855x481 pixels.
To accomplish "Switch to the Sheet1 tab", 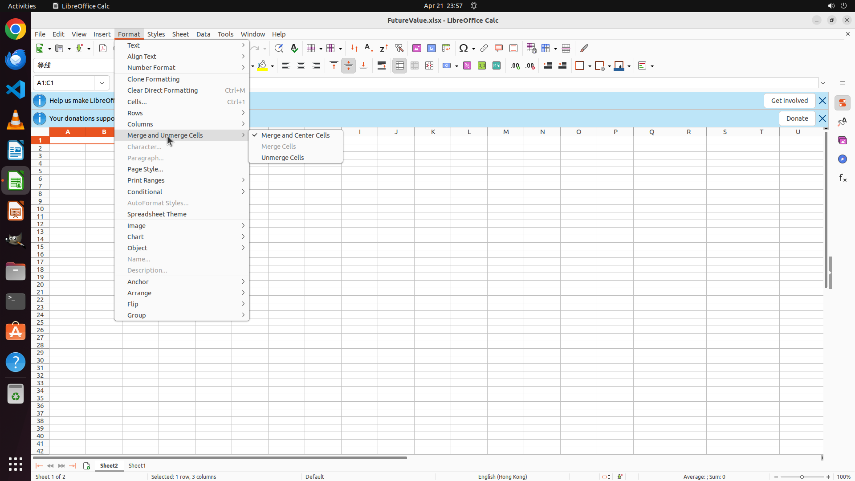I will pos(137,466).
